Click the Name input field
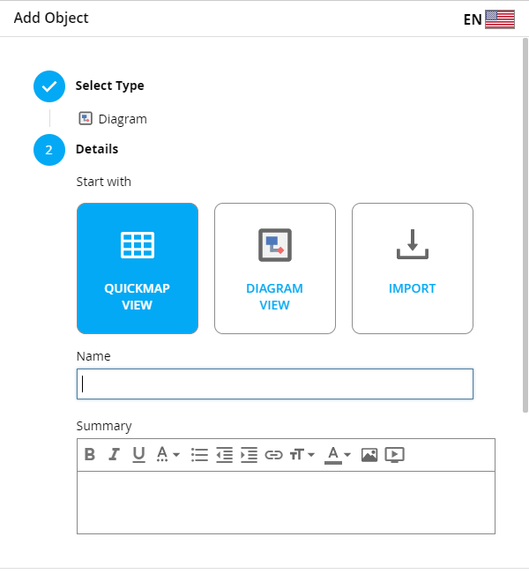529x574 pixels. (x=275, y=384)
